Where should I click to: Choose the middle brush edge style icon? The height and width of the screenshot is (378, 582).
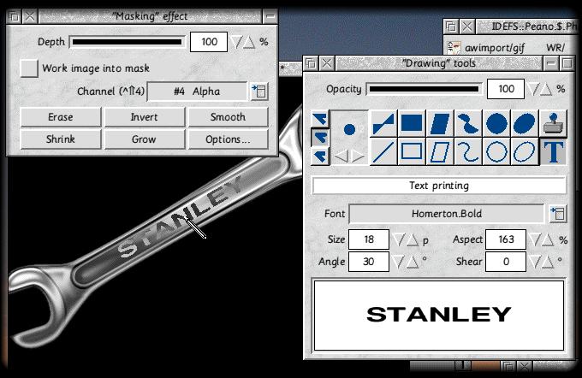[x=320, y=138]
